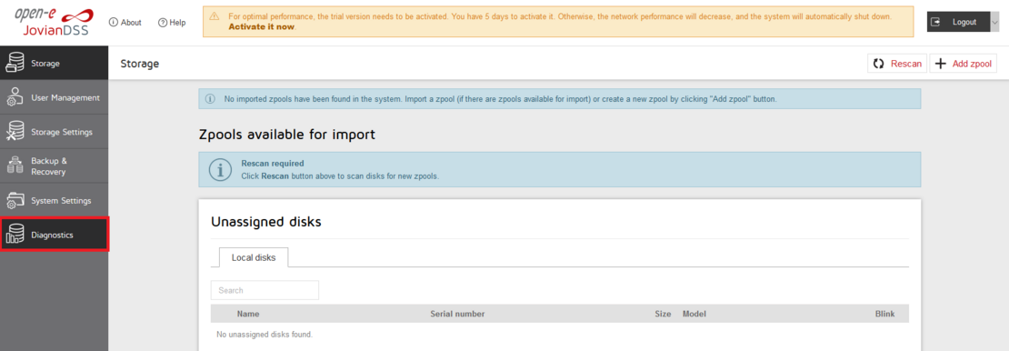
Task: Open the About menu item
Action: tap(125, 22)
